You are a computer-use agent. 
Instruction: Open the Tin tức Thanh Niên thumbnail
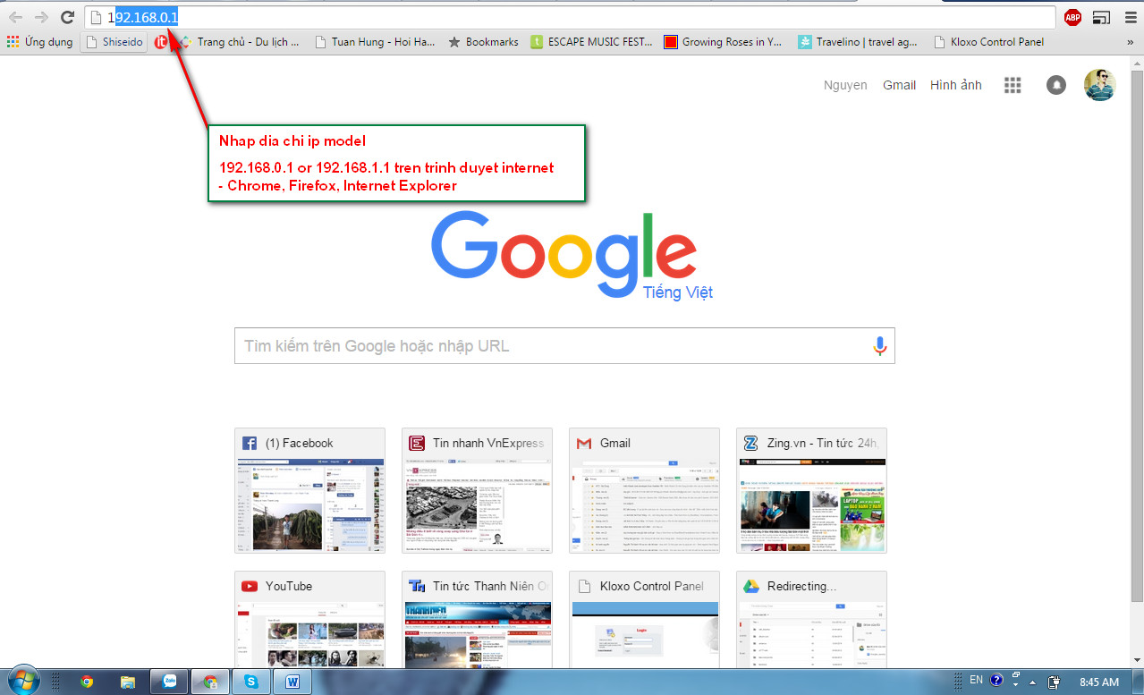(477, 619)
